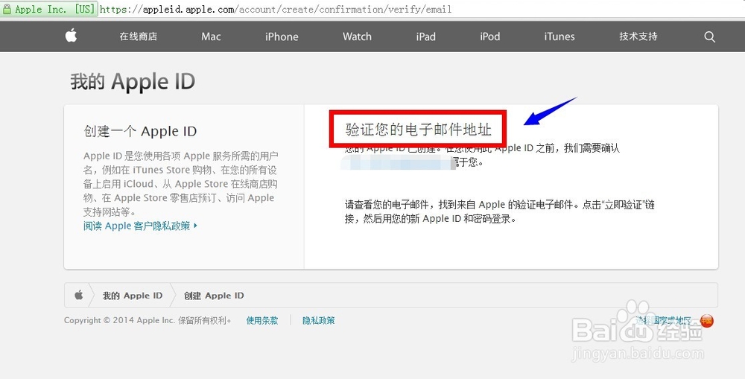The image size is (745, 379).
Task: Open the 技术支持 navigation item
Action: 638,36
